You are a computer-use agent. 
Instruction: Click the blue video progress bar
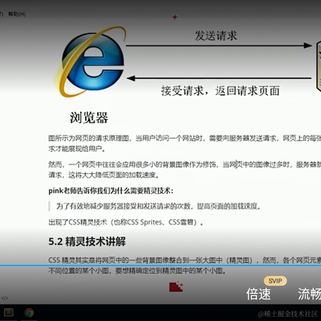point(160,265)
